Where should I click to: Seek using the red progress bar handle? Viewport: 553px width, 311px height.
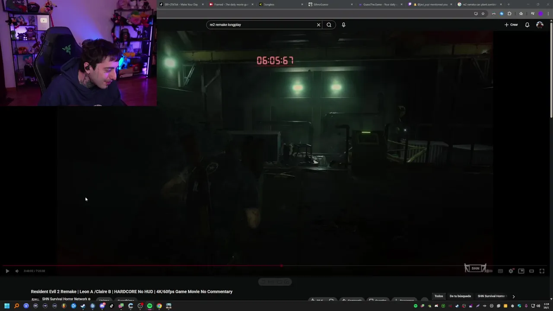[281, 266]
